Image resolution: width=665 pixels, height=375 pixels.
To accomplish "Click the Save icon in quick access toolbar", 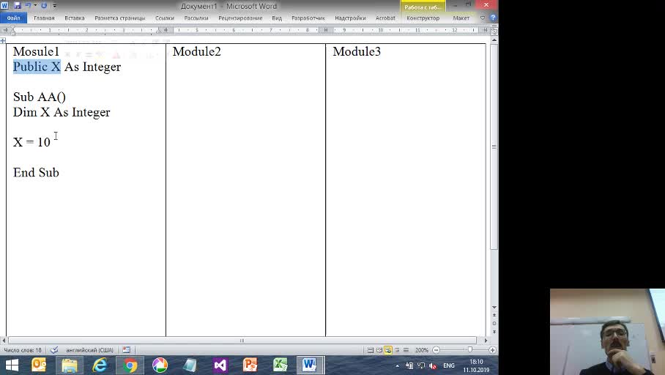I will (18, 6).
